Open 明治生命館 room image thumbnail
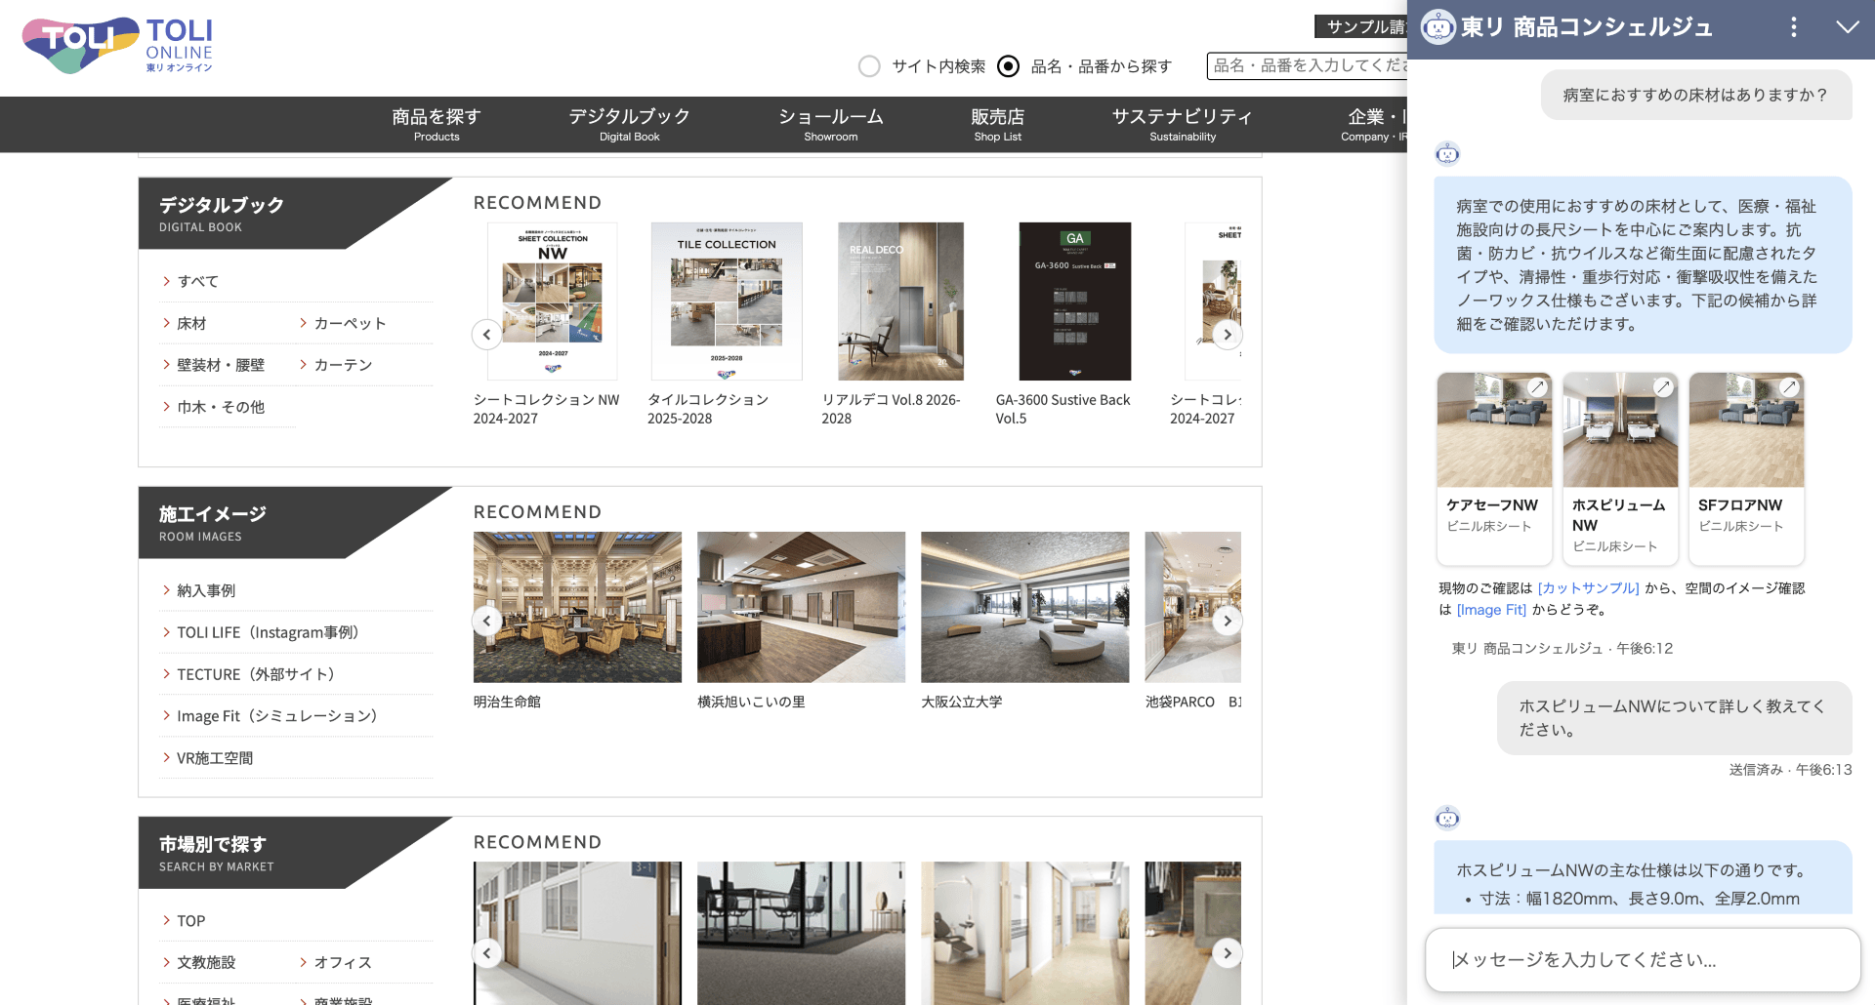 [x=577, y=607]
